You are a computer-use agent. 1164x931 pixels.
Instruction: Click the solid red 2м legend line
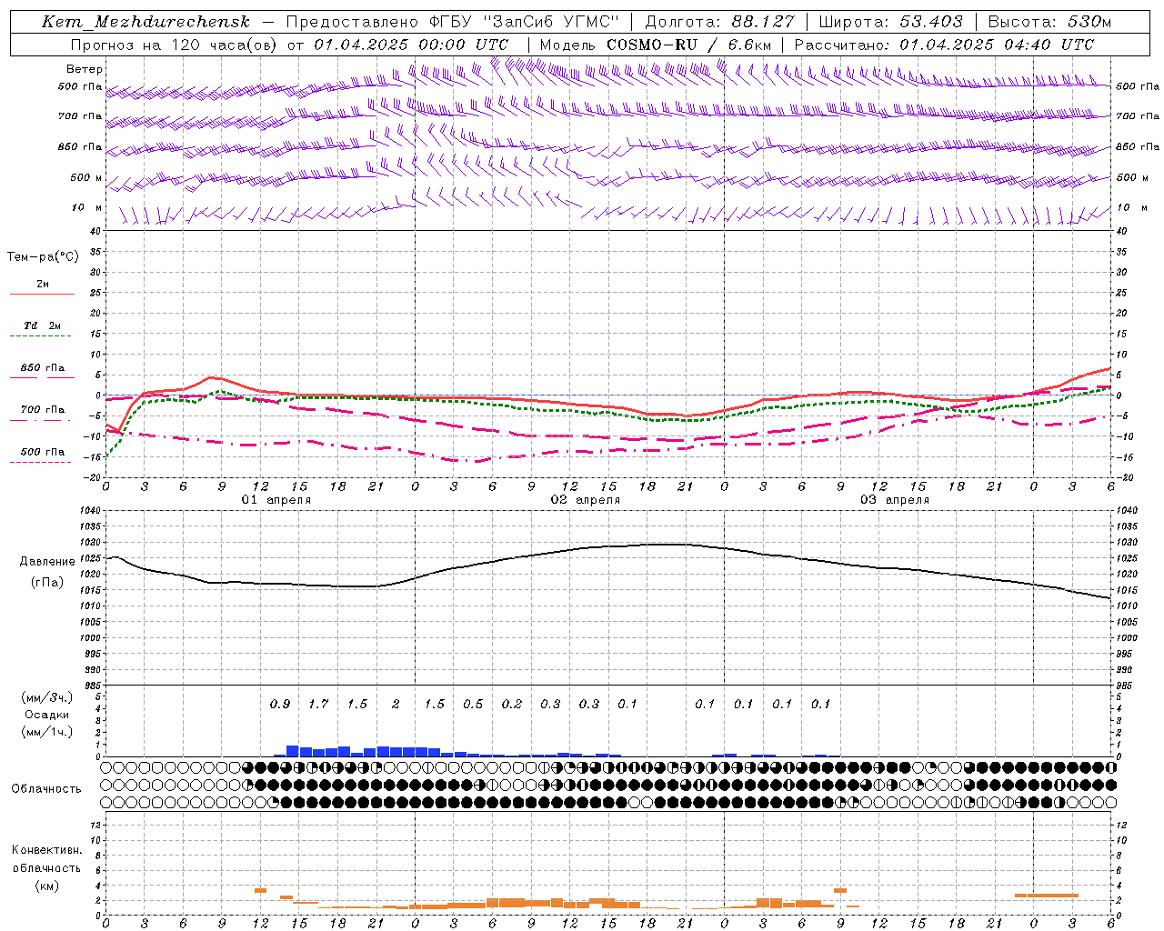pos(43,294)
